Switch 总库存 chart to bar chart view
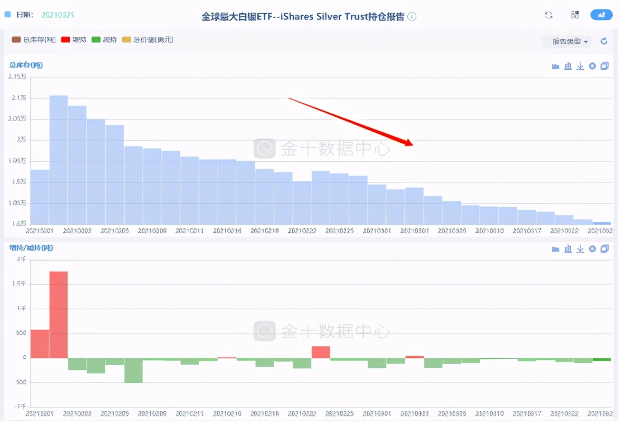The width and height of the screenshot is (619, 422). (568, 66)
